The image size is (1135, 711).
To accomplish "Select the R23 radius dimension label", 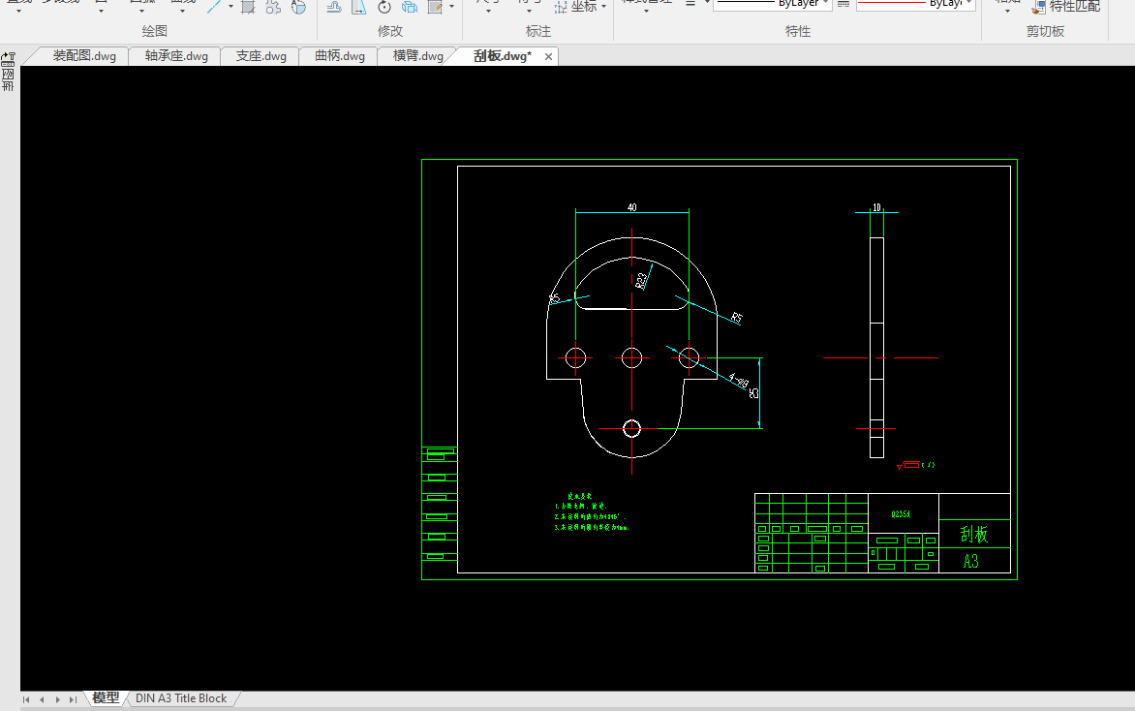I will (641, 280).
